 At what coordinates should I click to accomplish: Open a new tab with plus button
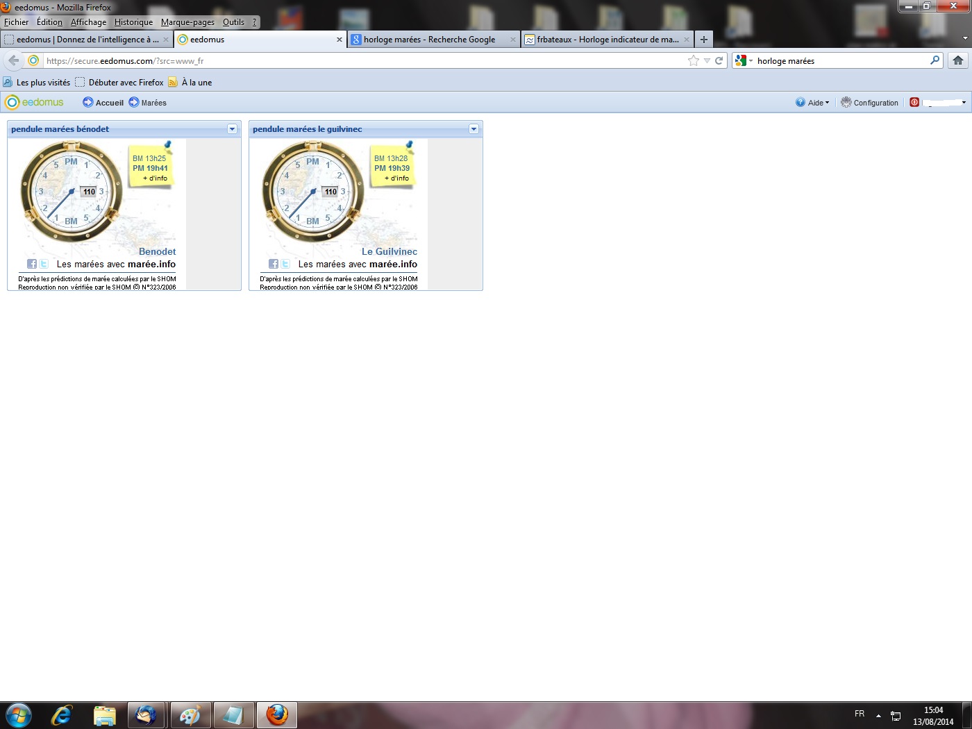[x=704, y=40]
